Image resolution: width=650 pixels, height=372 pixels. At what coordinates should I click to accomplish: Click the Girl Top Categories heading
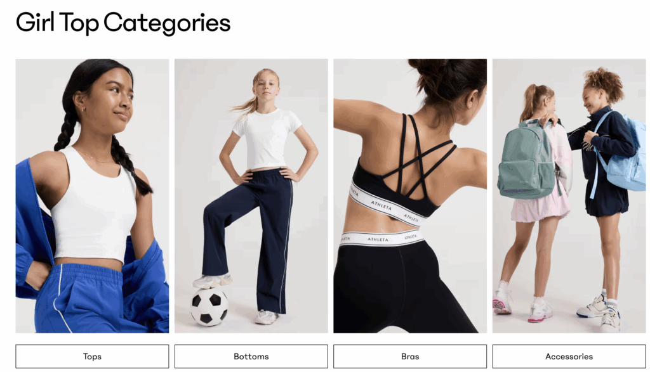pyautogui.click(x=123, y=23)
